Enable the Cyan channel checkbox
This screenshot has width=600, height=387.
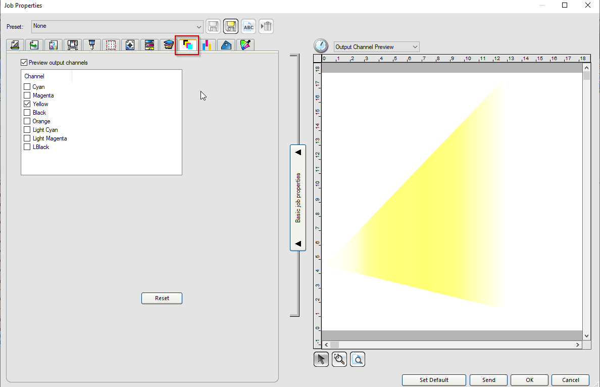[x=27, y=87]
